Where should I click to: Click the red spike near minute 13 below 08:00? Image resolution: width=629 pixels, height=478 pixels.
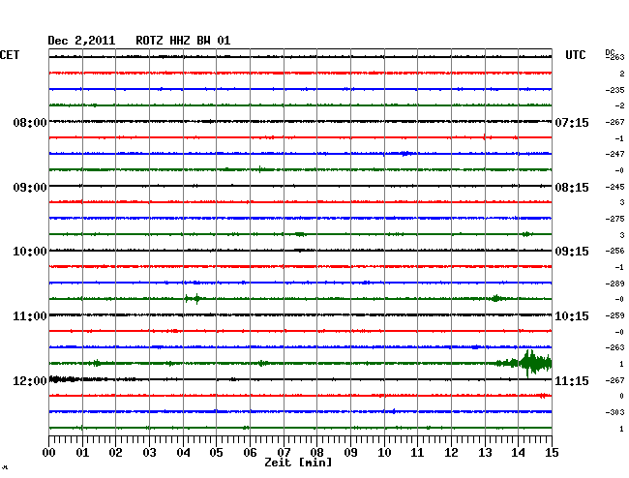[485, 137]
